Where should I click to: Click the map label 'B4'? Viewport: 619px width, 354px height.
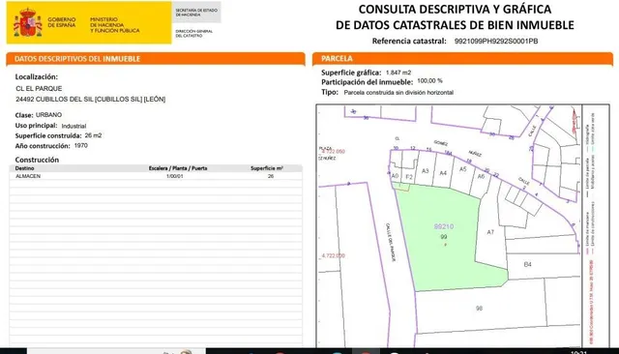click(527, 264)
